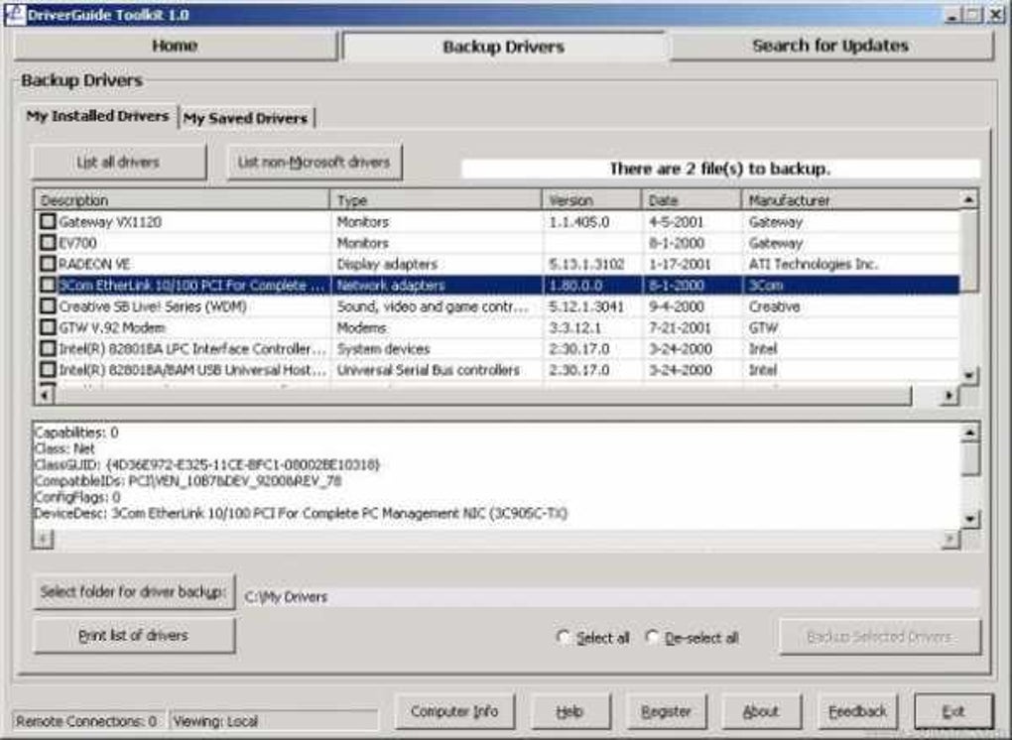Sort by the Date column header
The image size is (1012, 740).
tap(692, 200)
